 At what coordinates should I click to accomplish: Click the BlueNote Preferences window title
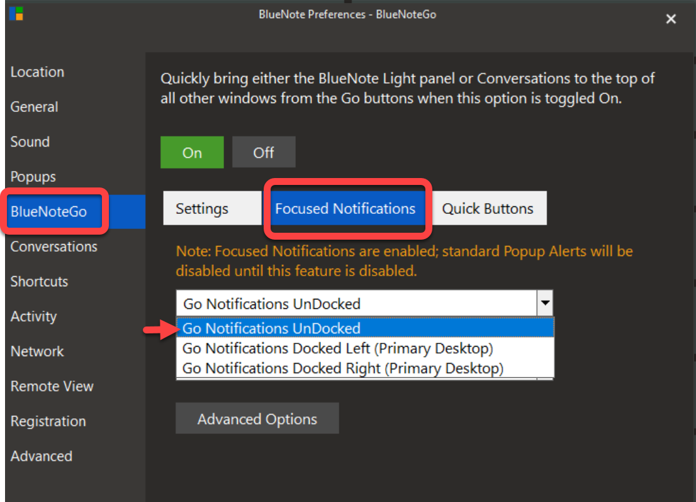coord(347,14)
